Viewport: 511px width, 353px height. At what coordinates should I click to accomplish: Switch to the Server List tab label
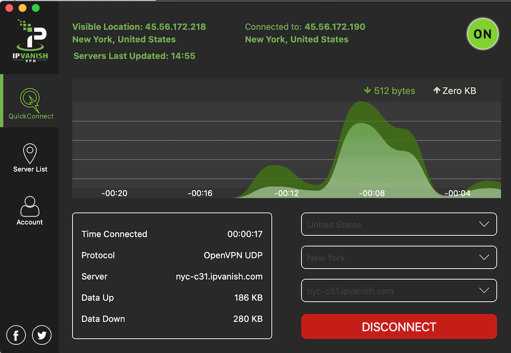point(30,169)
